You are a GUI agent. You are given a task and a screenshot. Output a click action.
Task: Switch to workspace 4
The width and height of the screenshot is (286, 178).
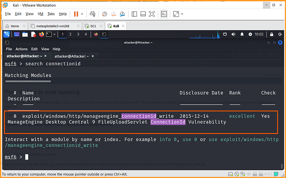coord(86,34)
